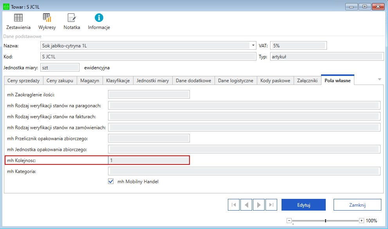Click the mh Kolejnosc input field
The image size is (388, 229).
[149, 160]
